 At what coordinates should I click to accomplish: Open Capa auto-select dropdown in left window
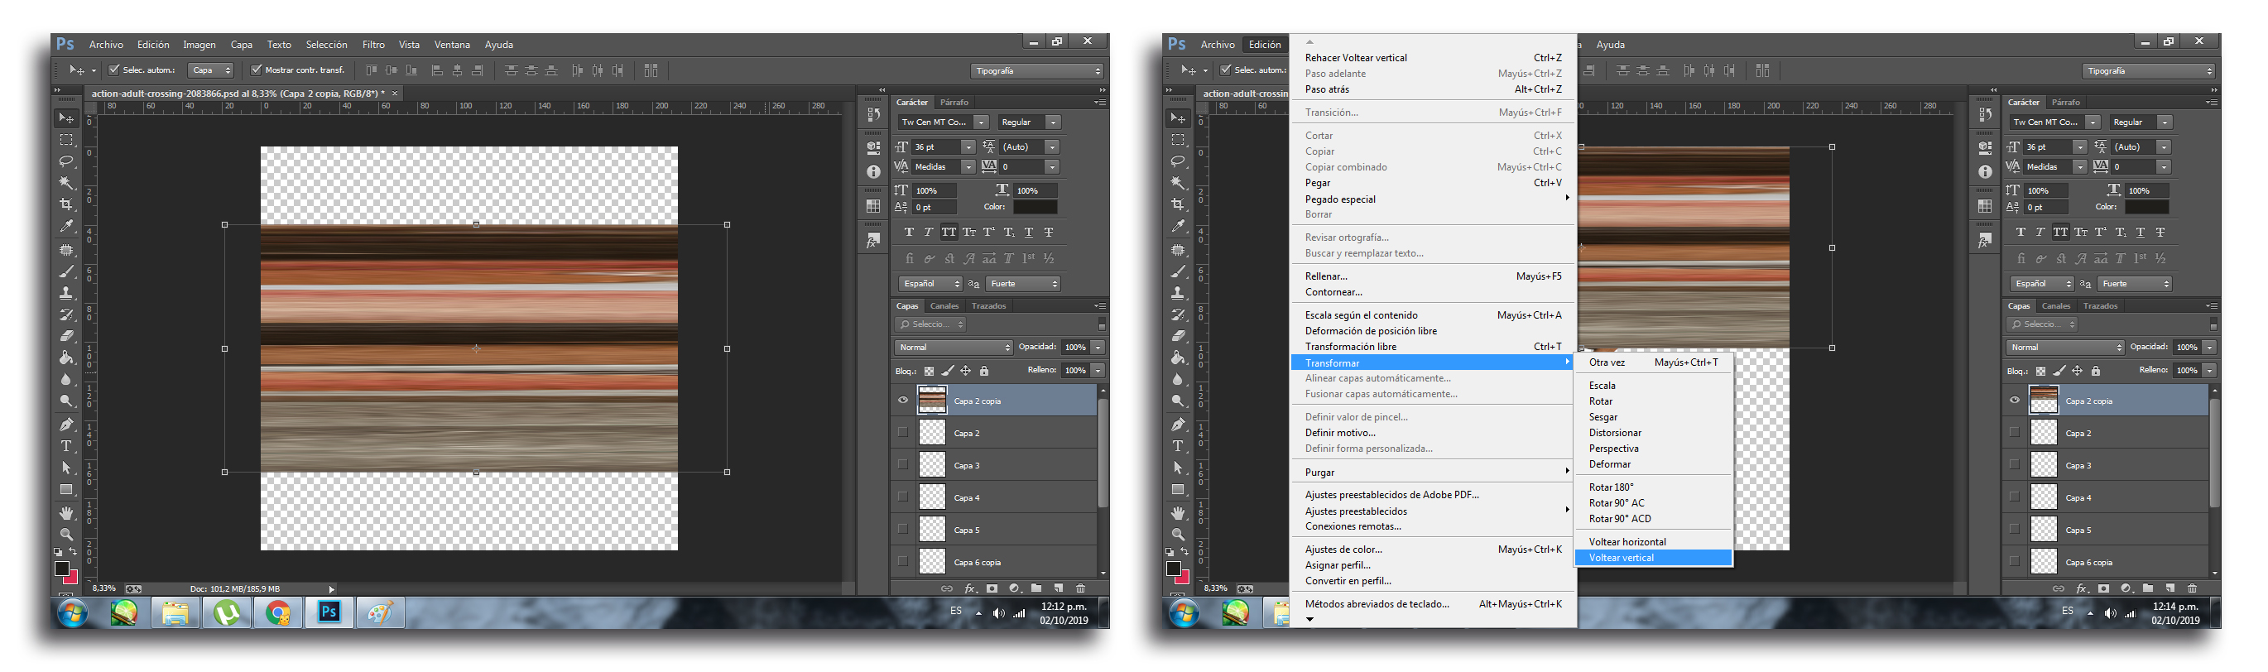click(210, 70)
